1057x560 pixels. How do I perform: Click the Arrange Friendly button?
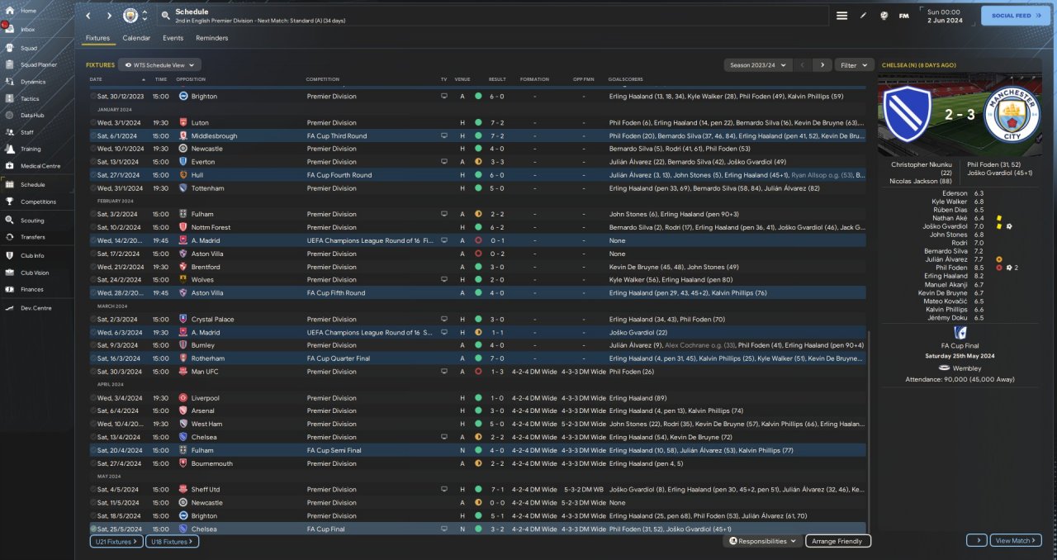point(837,541)
